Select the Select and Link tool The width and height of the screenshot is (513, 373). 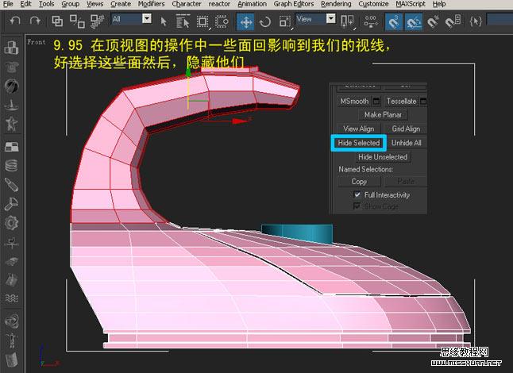tap(57, 21)
